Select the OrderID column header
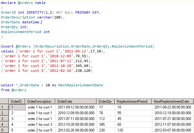 click(x=17, y=101)
